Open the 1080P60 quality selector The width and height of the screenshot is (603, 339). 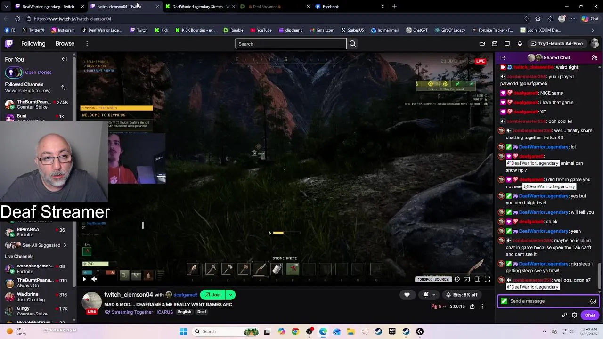pos(433,279)
